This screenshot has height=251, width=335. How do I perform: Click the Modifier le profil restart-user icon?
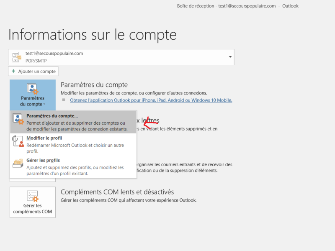click(18, 141)
